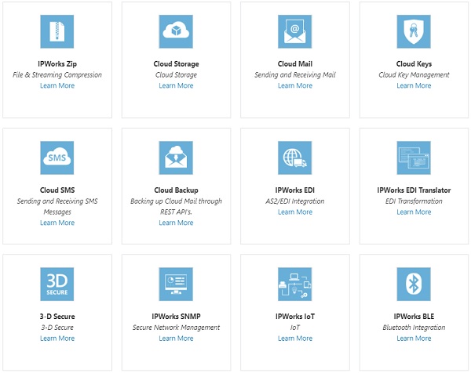Click the IPWorks EDI Translator windows icon
Image resolution: width=471 pixels, height=373 pixels.
(x=414, y=158)
